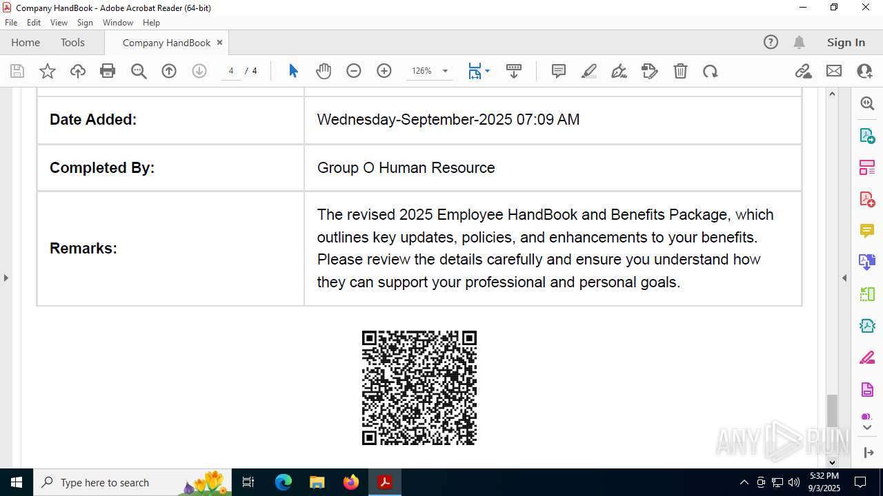
Task: Click the vertical scrollbar thumb
Action: (832, 411)
